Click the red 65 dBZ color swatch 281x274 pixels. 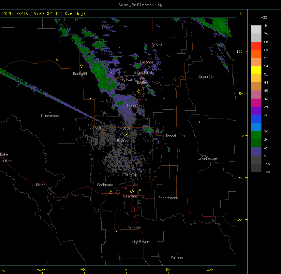[256, 46]
